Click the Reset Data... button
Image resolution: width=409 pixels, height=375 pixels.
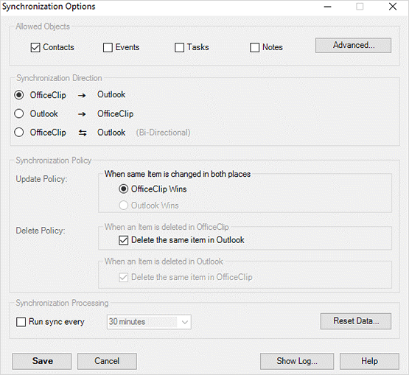[x=356, y=321]
